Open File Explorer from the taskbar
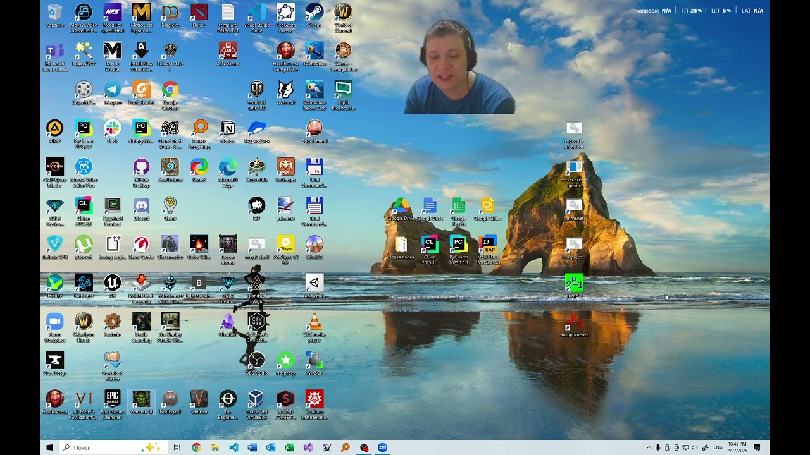 click(x=215, y=447)
